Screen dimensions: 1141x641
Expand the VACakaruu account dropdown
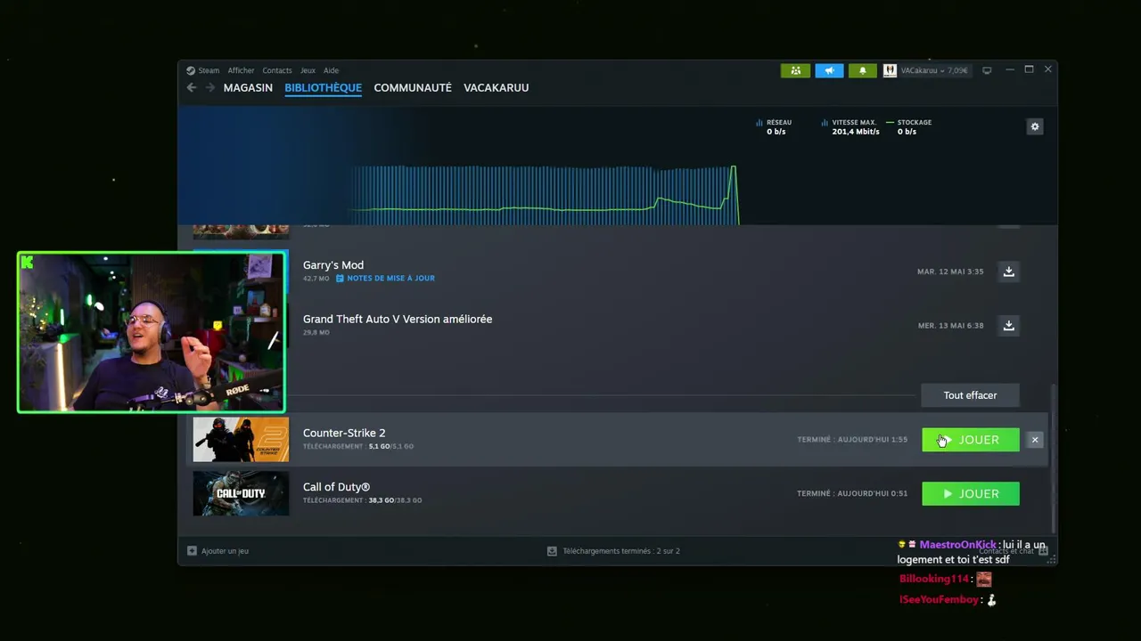(x=933, y=70)
